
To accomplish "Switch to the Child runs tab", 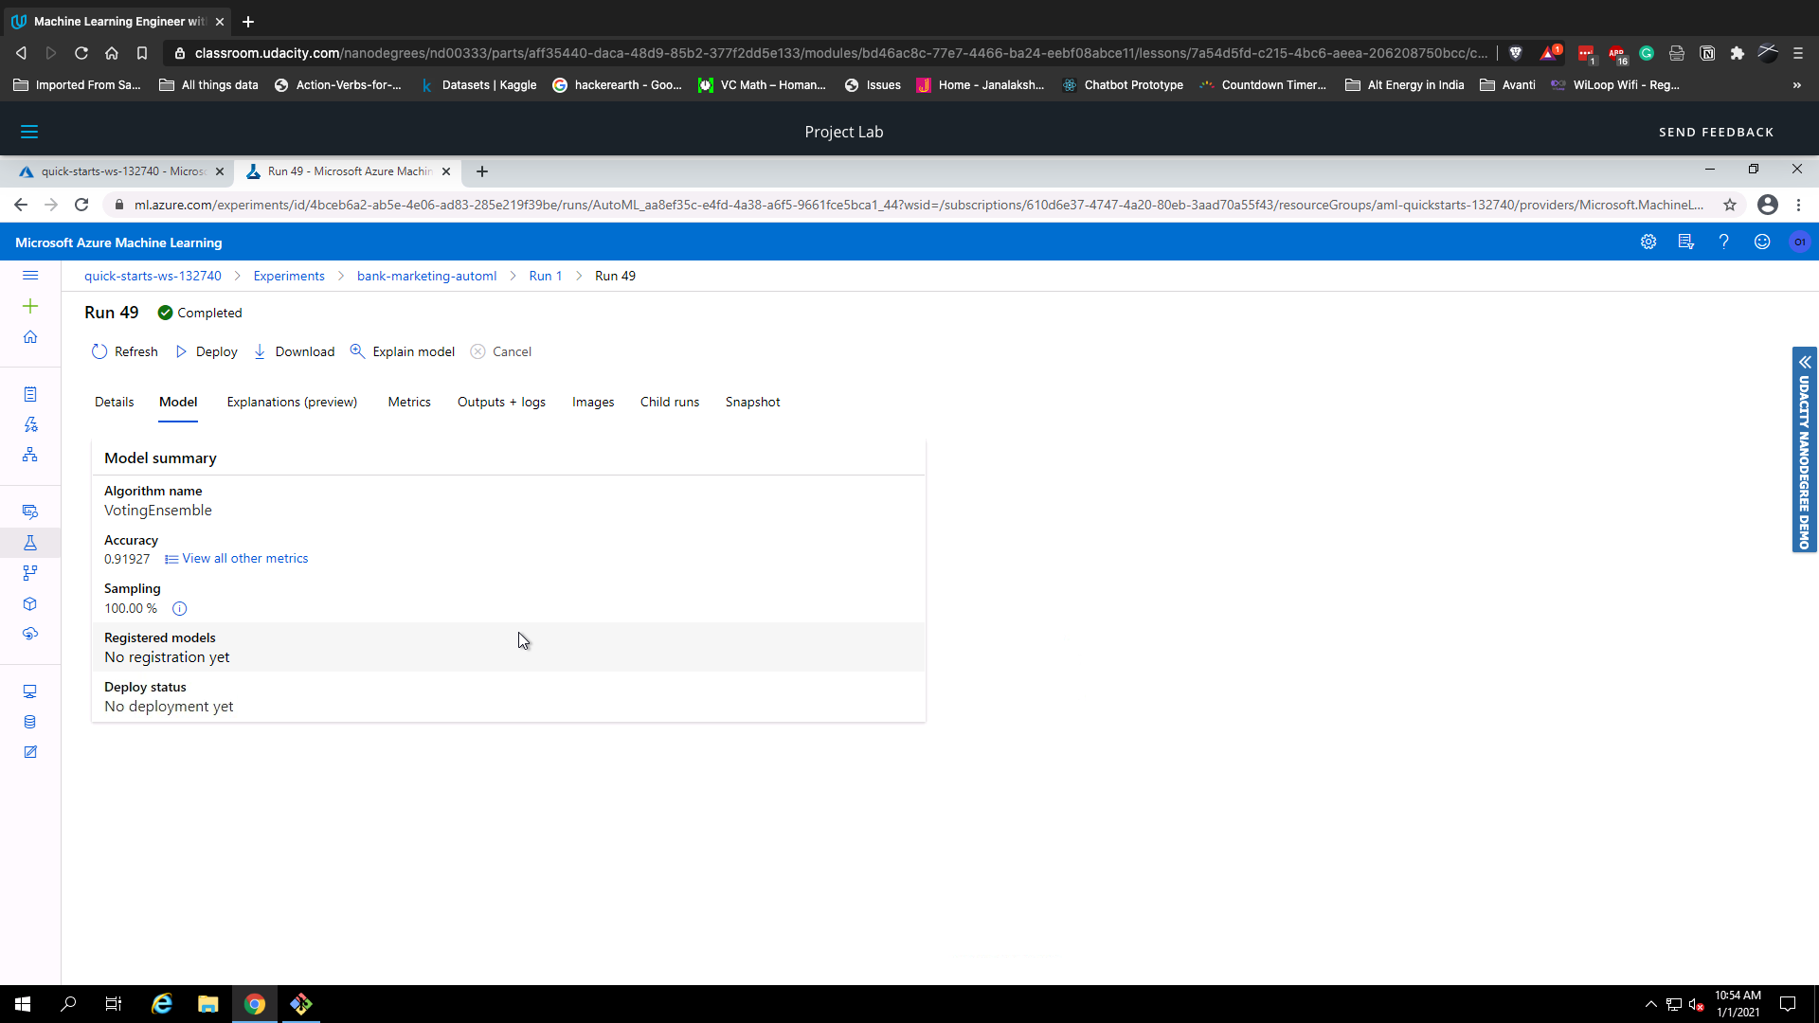I will coord(669,402).
